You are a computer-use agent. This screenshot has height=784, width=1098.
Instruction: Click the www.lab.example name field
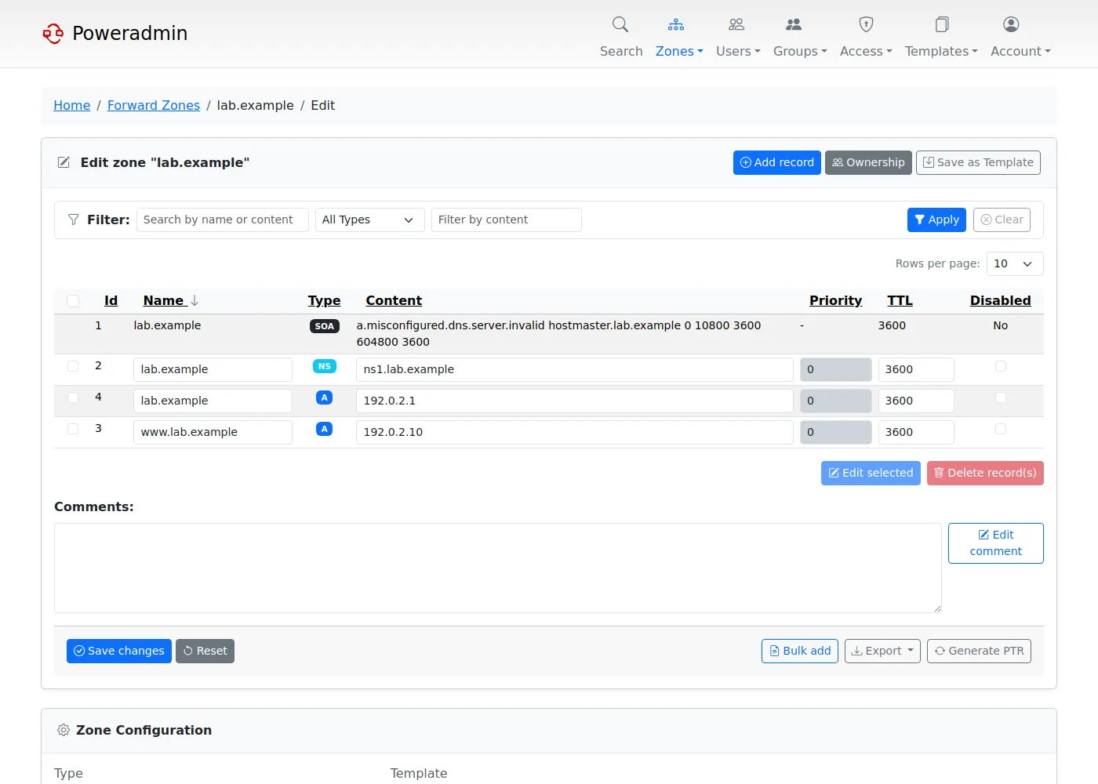point(213,432)
